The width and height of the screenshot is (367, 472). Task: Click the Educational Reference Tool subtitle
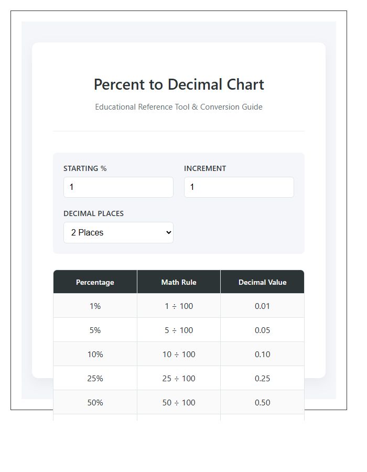(179, 107)
